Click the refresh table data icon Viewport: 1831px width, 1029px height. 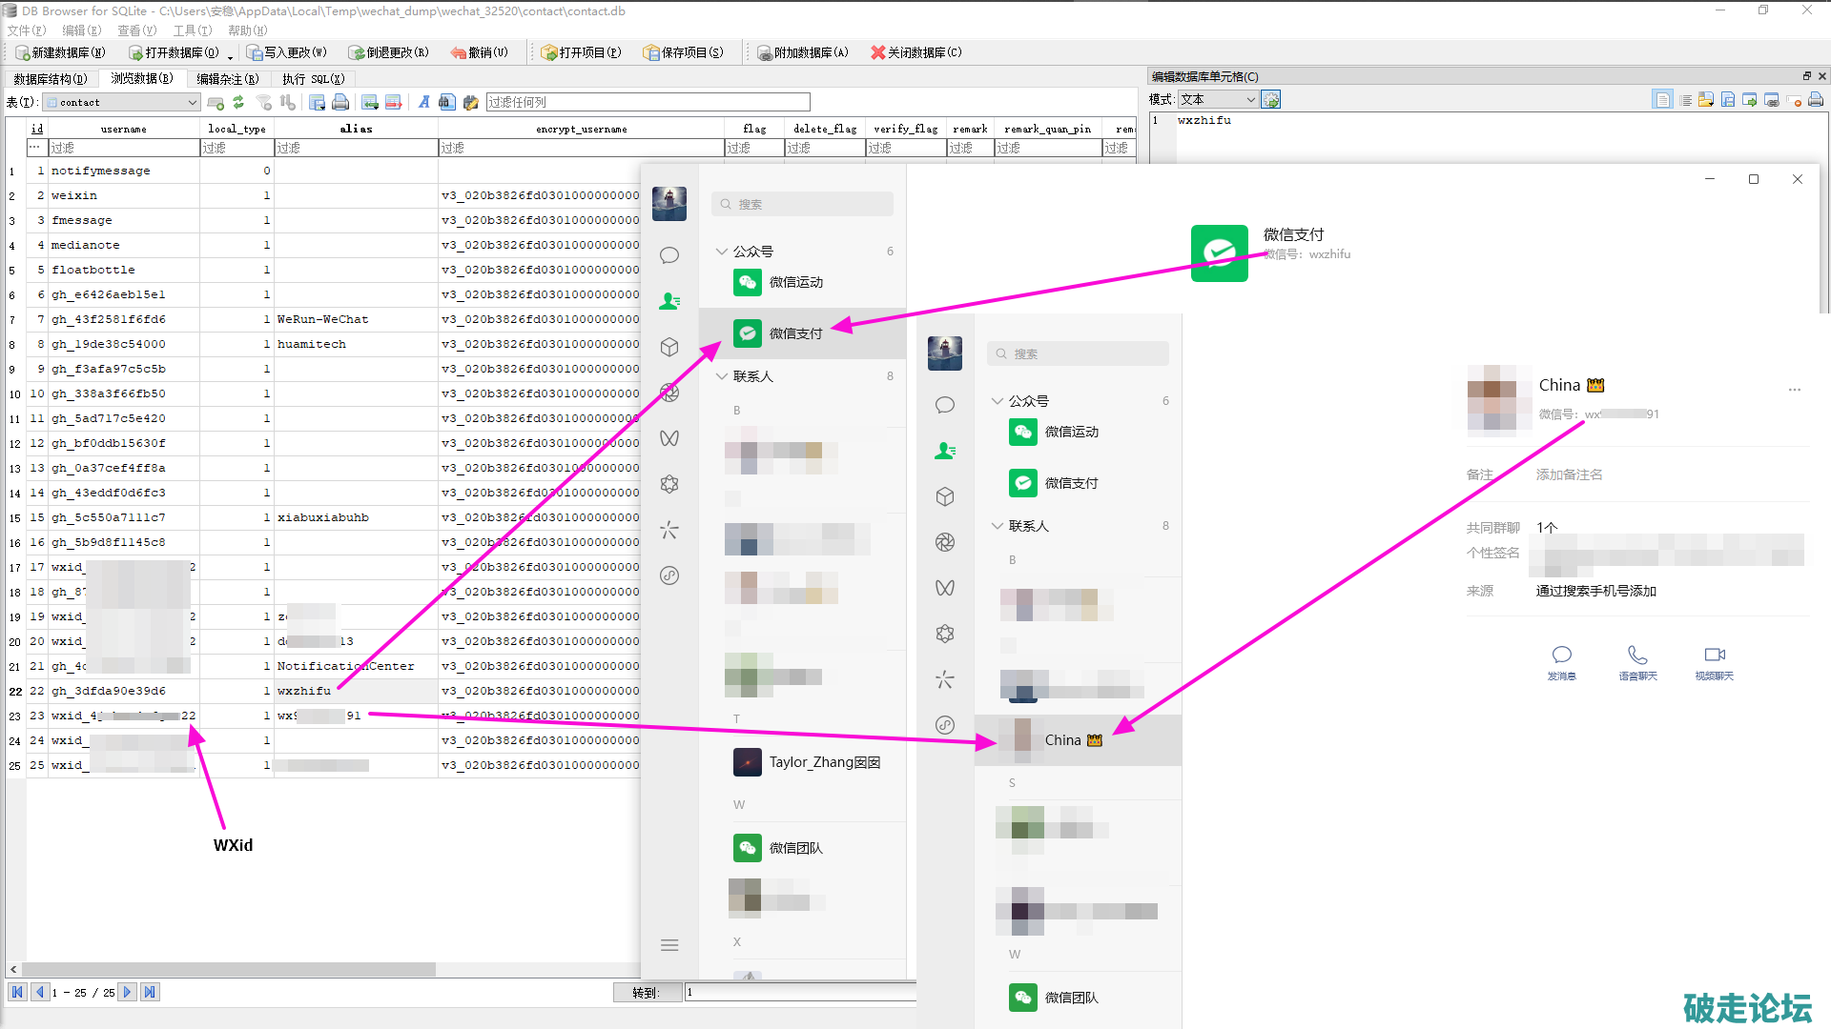click(x=238, y=102)
